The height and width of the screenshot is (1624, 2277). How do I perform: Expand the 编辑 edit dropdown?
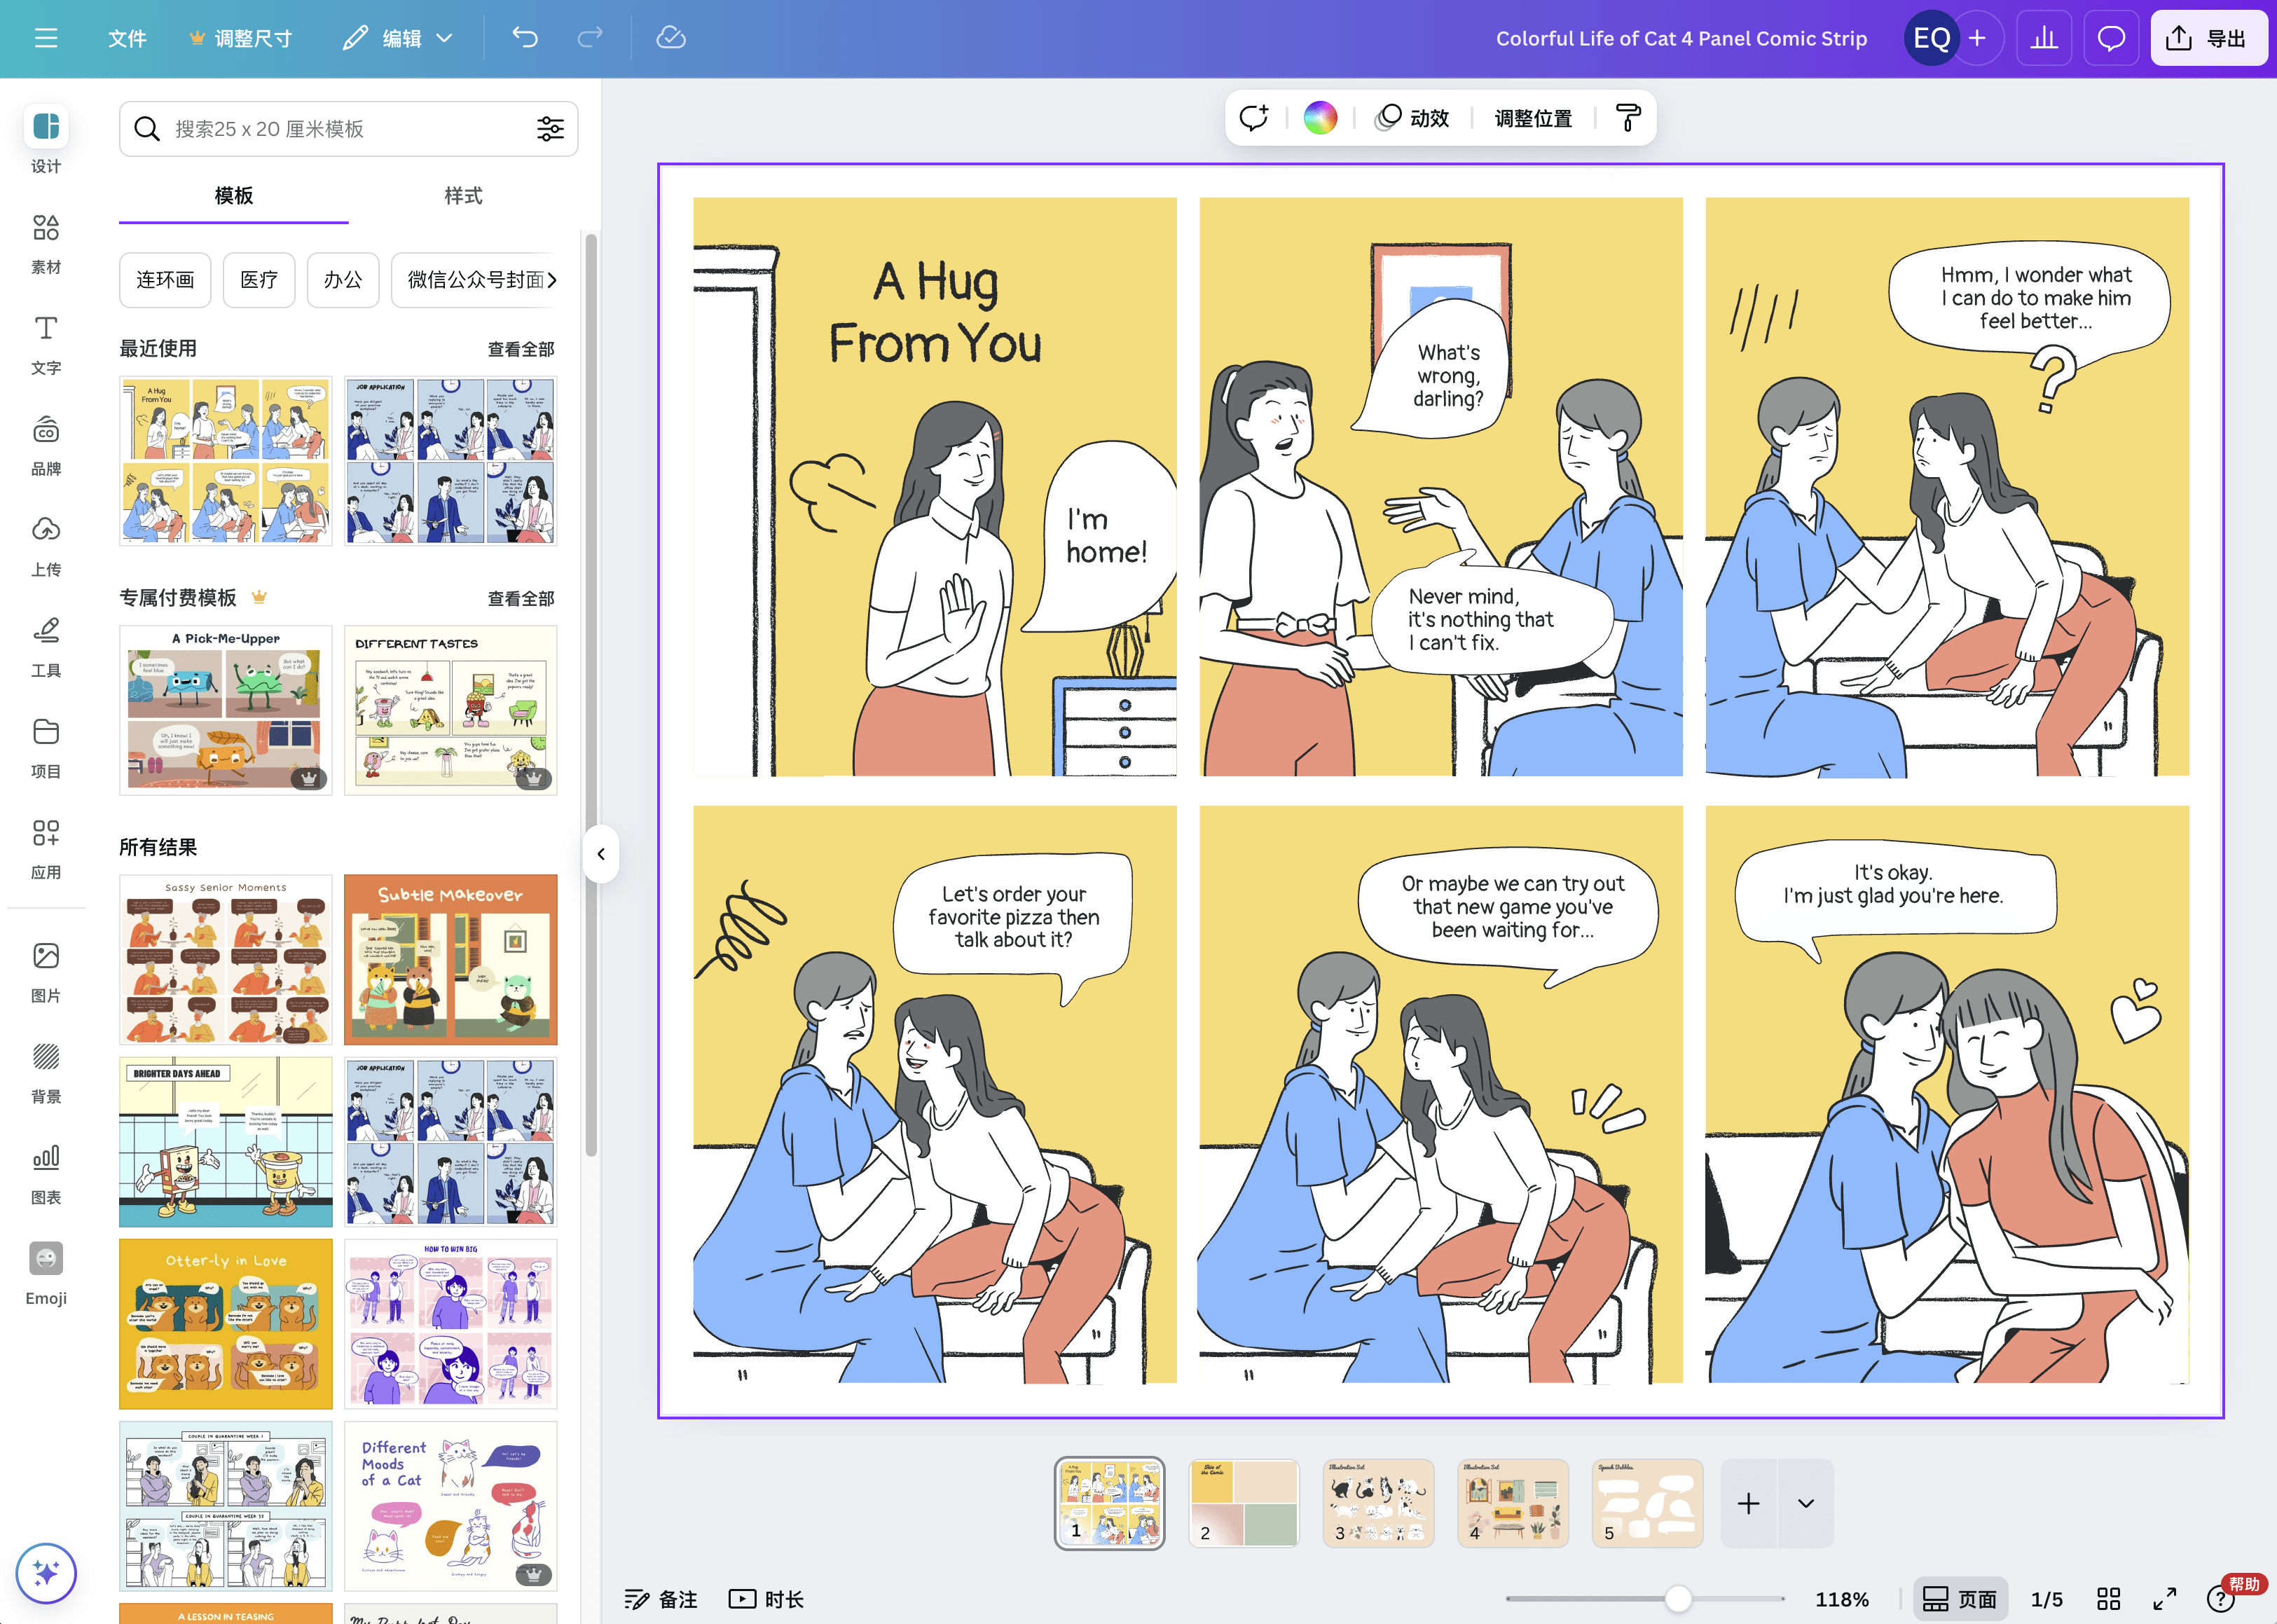tap(447, 38)
